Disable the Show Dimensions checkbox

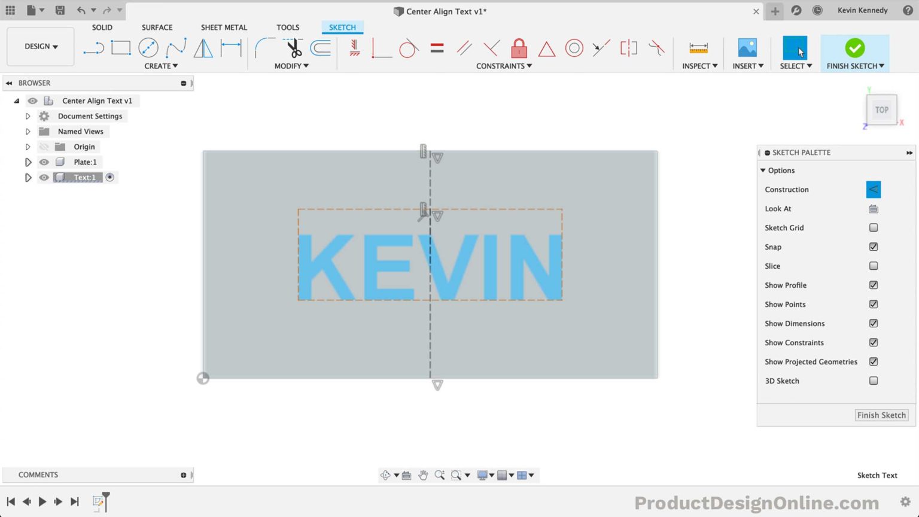[x=873, y=323]
